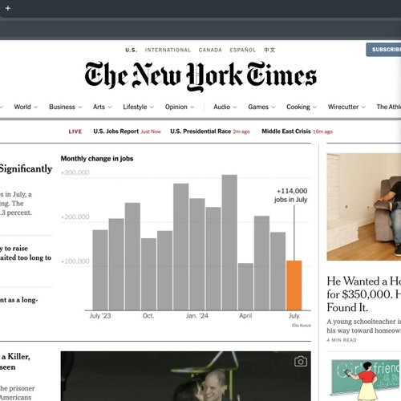Viewport: 401px width, 401px height.
Task: Click the Jan. '24 axis label
Action: (x=197, y=316)
